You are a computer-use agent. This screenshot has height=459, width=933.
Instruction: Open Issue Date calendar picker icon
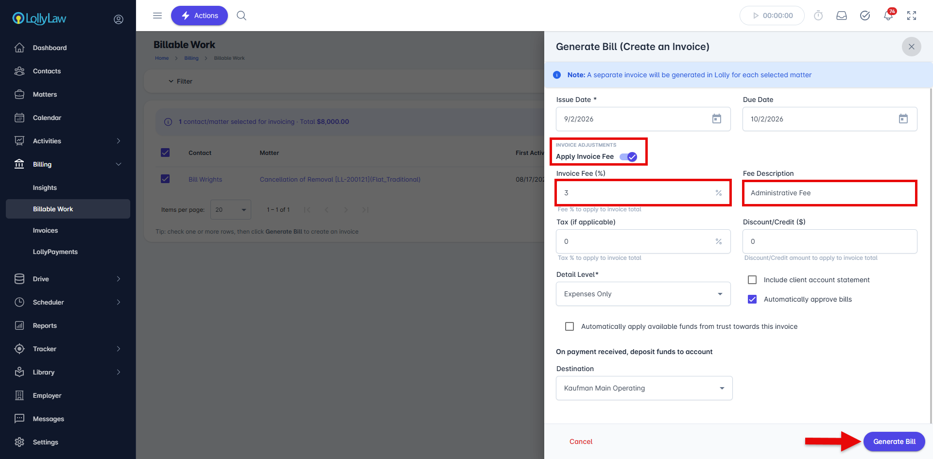point(717,119)
